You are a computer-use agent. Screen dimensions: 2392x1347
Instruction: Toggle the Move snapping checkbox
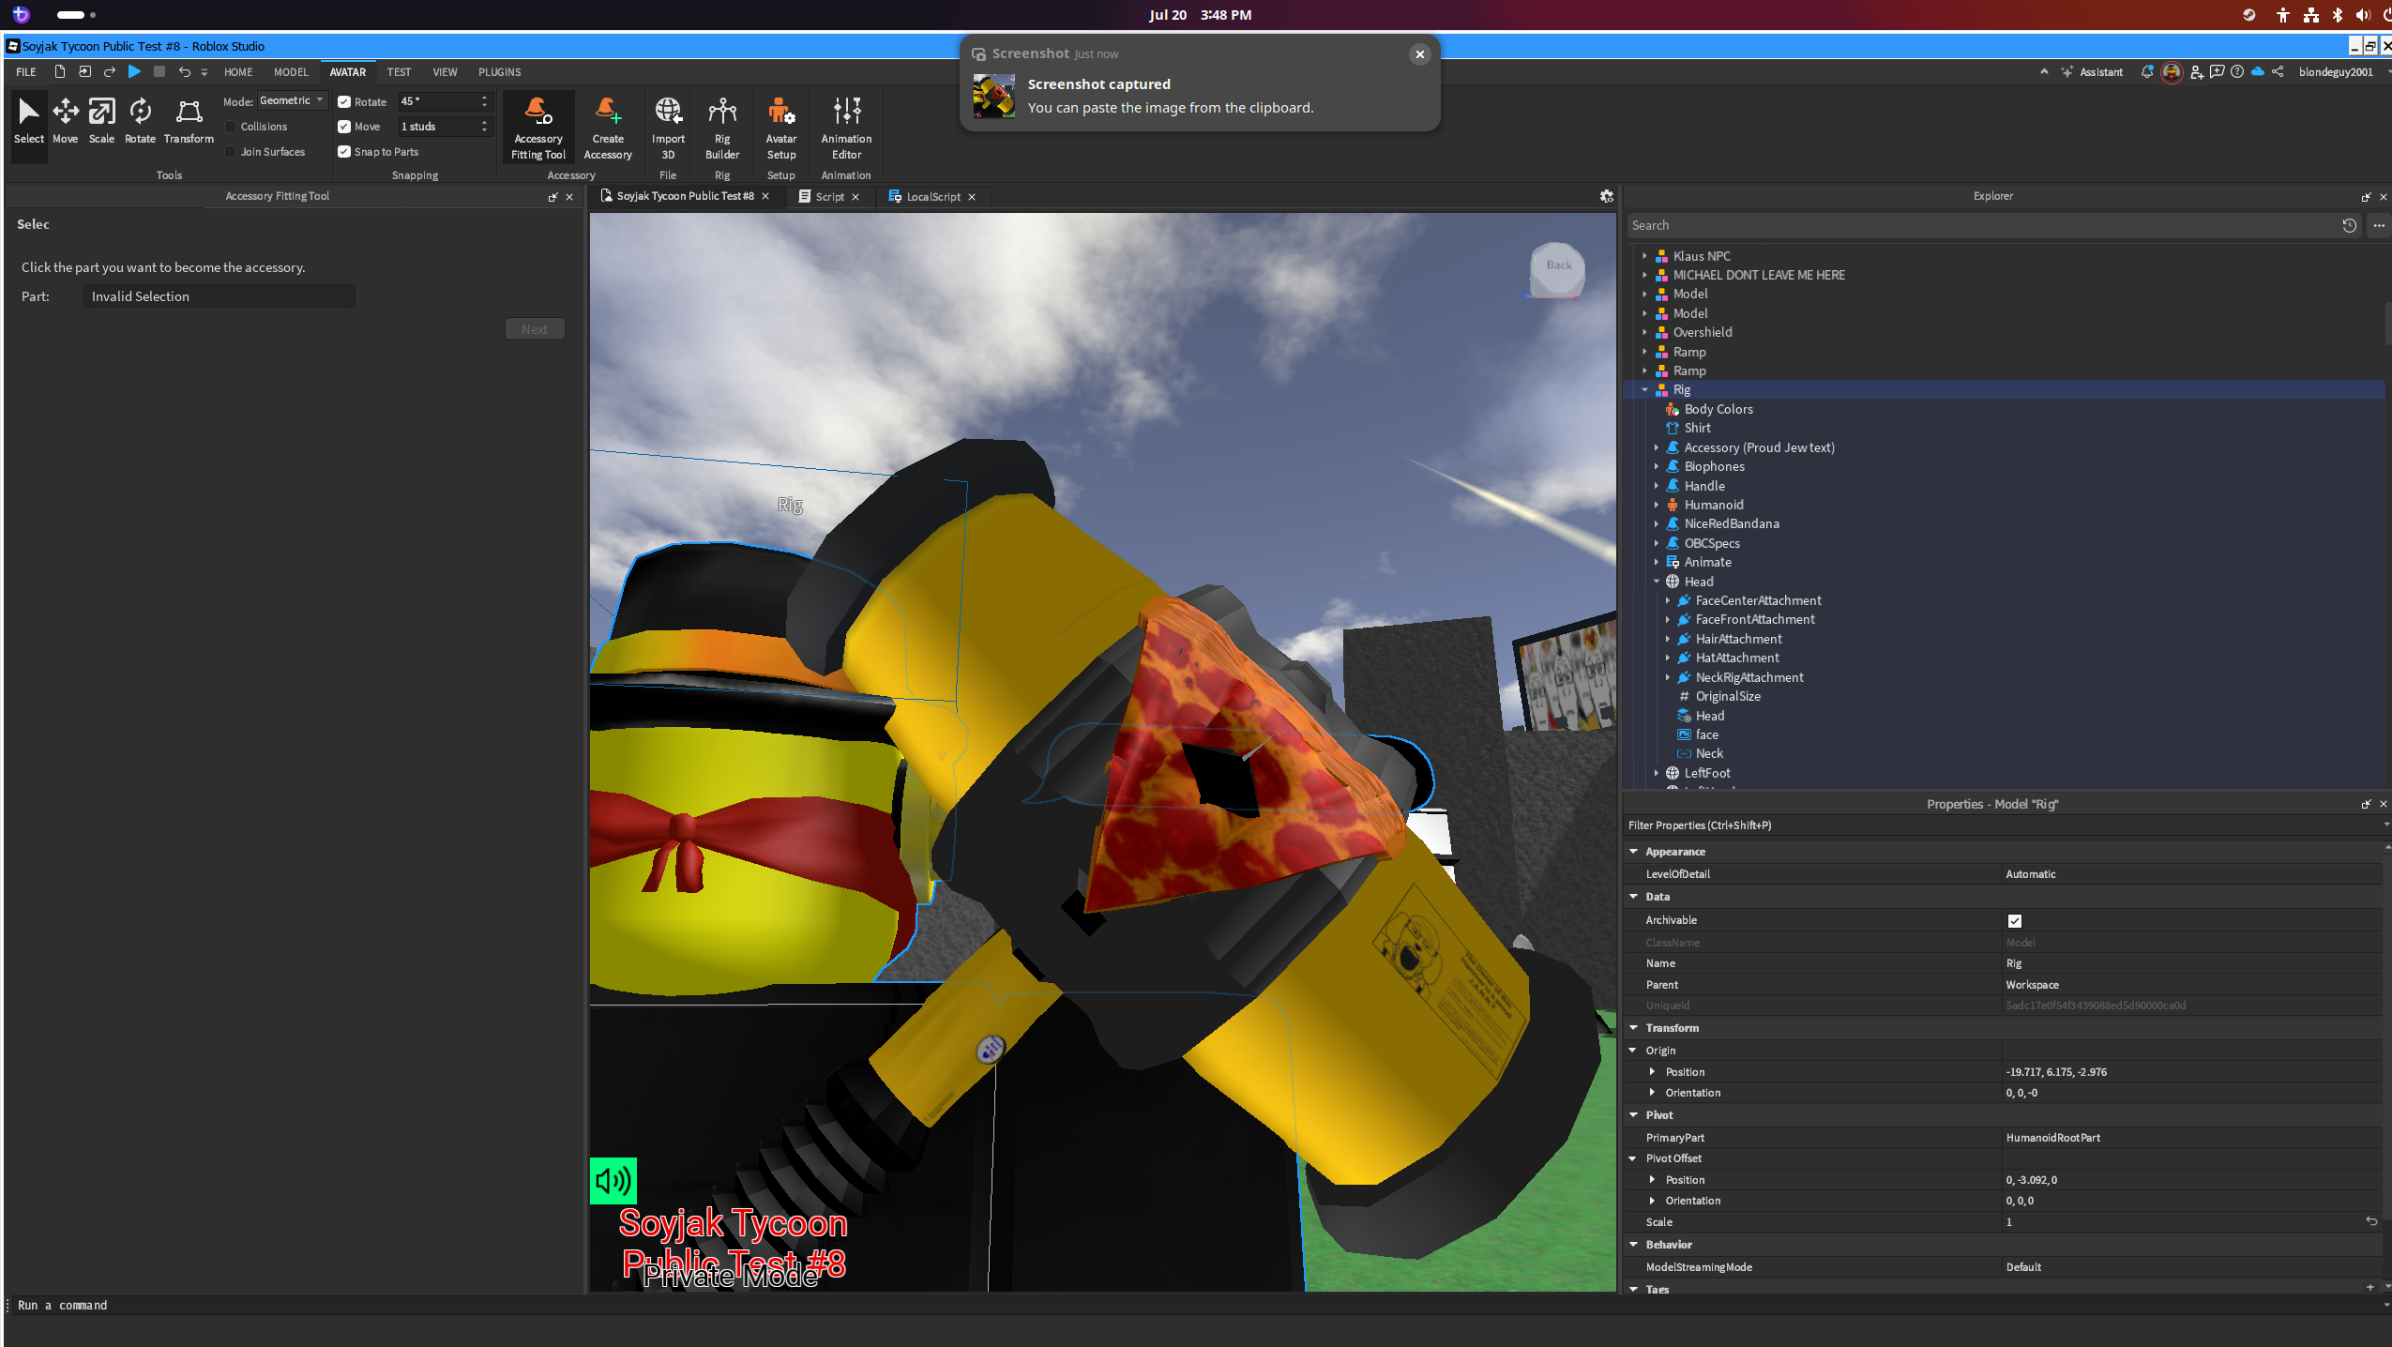[344, 127]
